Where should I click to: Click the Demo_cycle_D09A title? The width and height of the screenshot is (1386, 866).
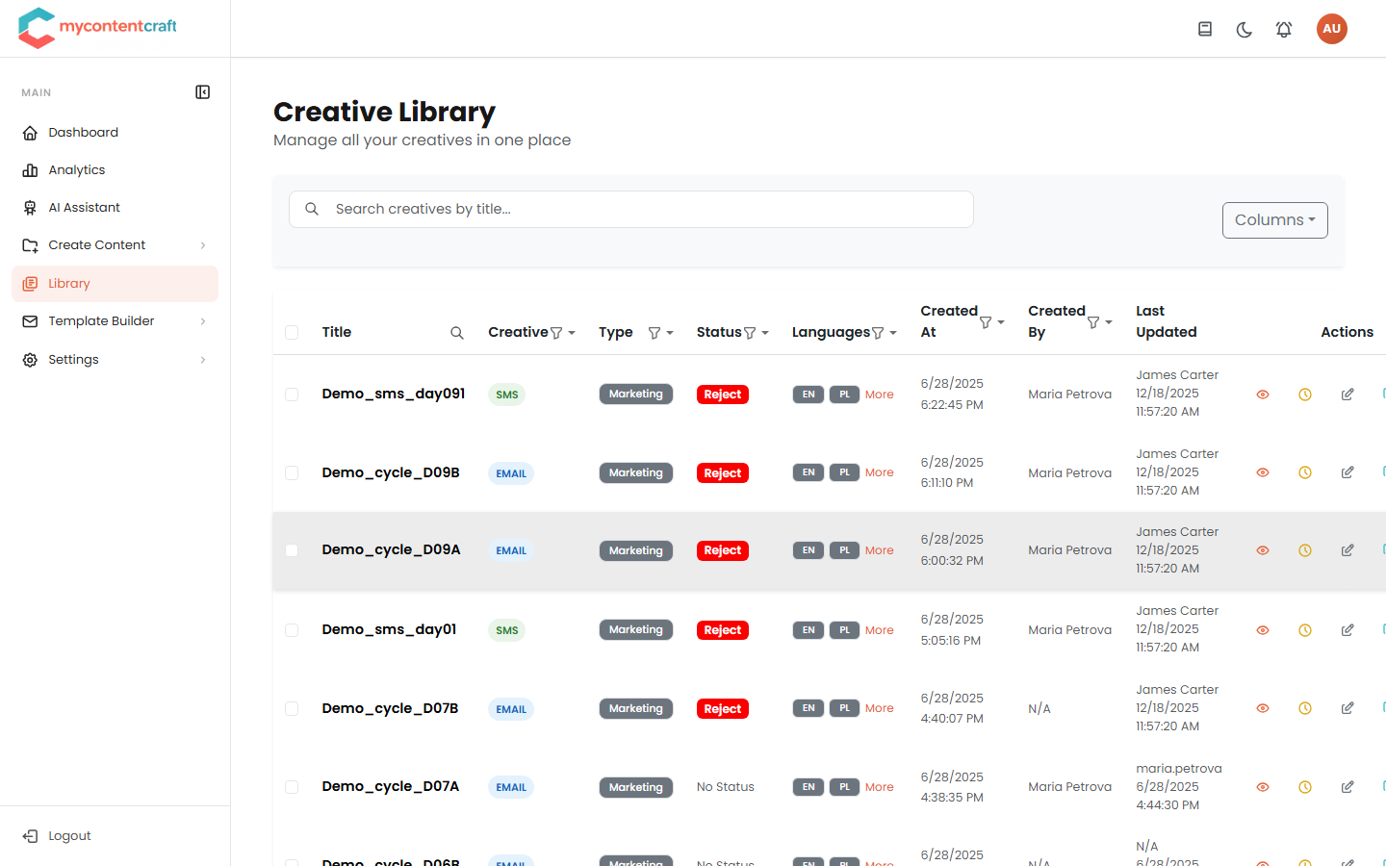391,549
